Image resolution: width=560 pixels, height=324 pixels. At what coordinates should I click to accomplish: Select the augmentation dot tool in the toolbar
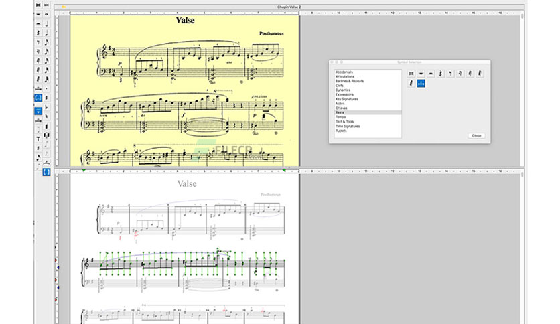pos(46,88)
